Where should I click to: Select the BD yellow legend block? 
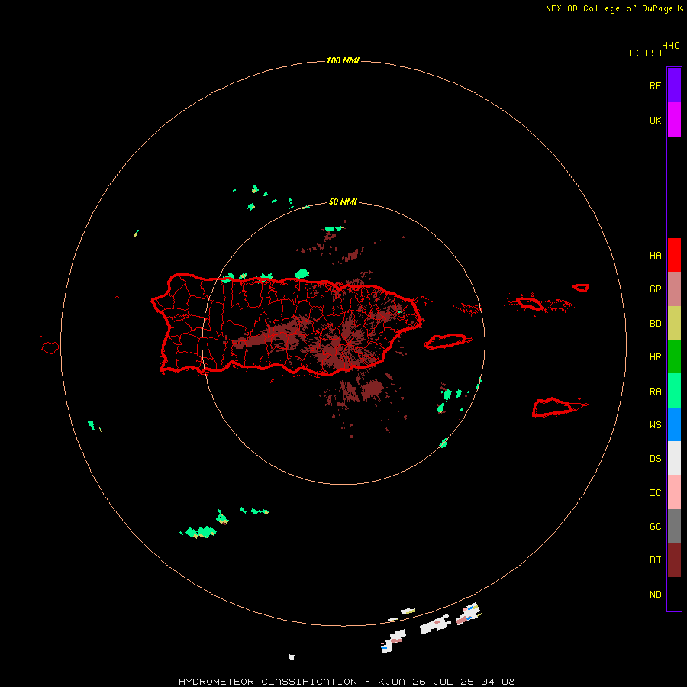tap(674, 324)
